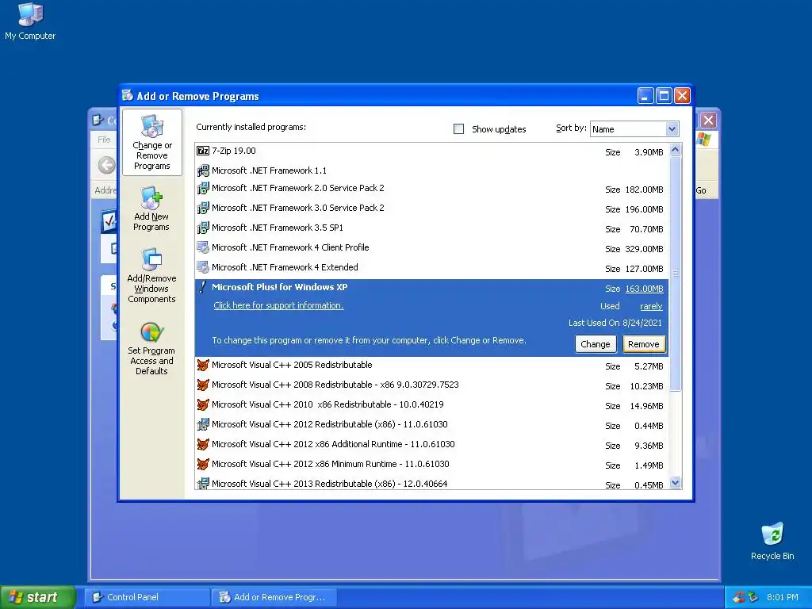Image resolution: width=812 pixels, height=609 pixels.
Task: Select Microsoft .NET Framework 1.1 entry
Action: point(432,170)
